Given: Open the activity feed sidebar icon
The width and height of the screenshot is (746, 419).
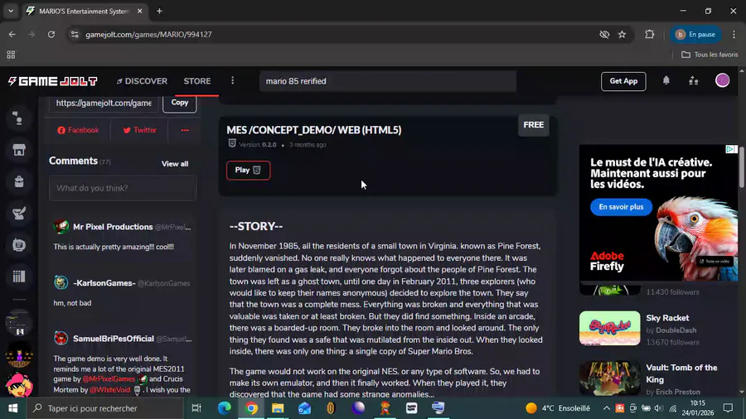Looking at the screenshot, I should point(19,118).
